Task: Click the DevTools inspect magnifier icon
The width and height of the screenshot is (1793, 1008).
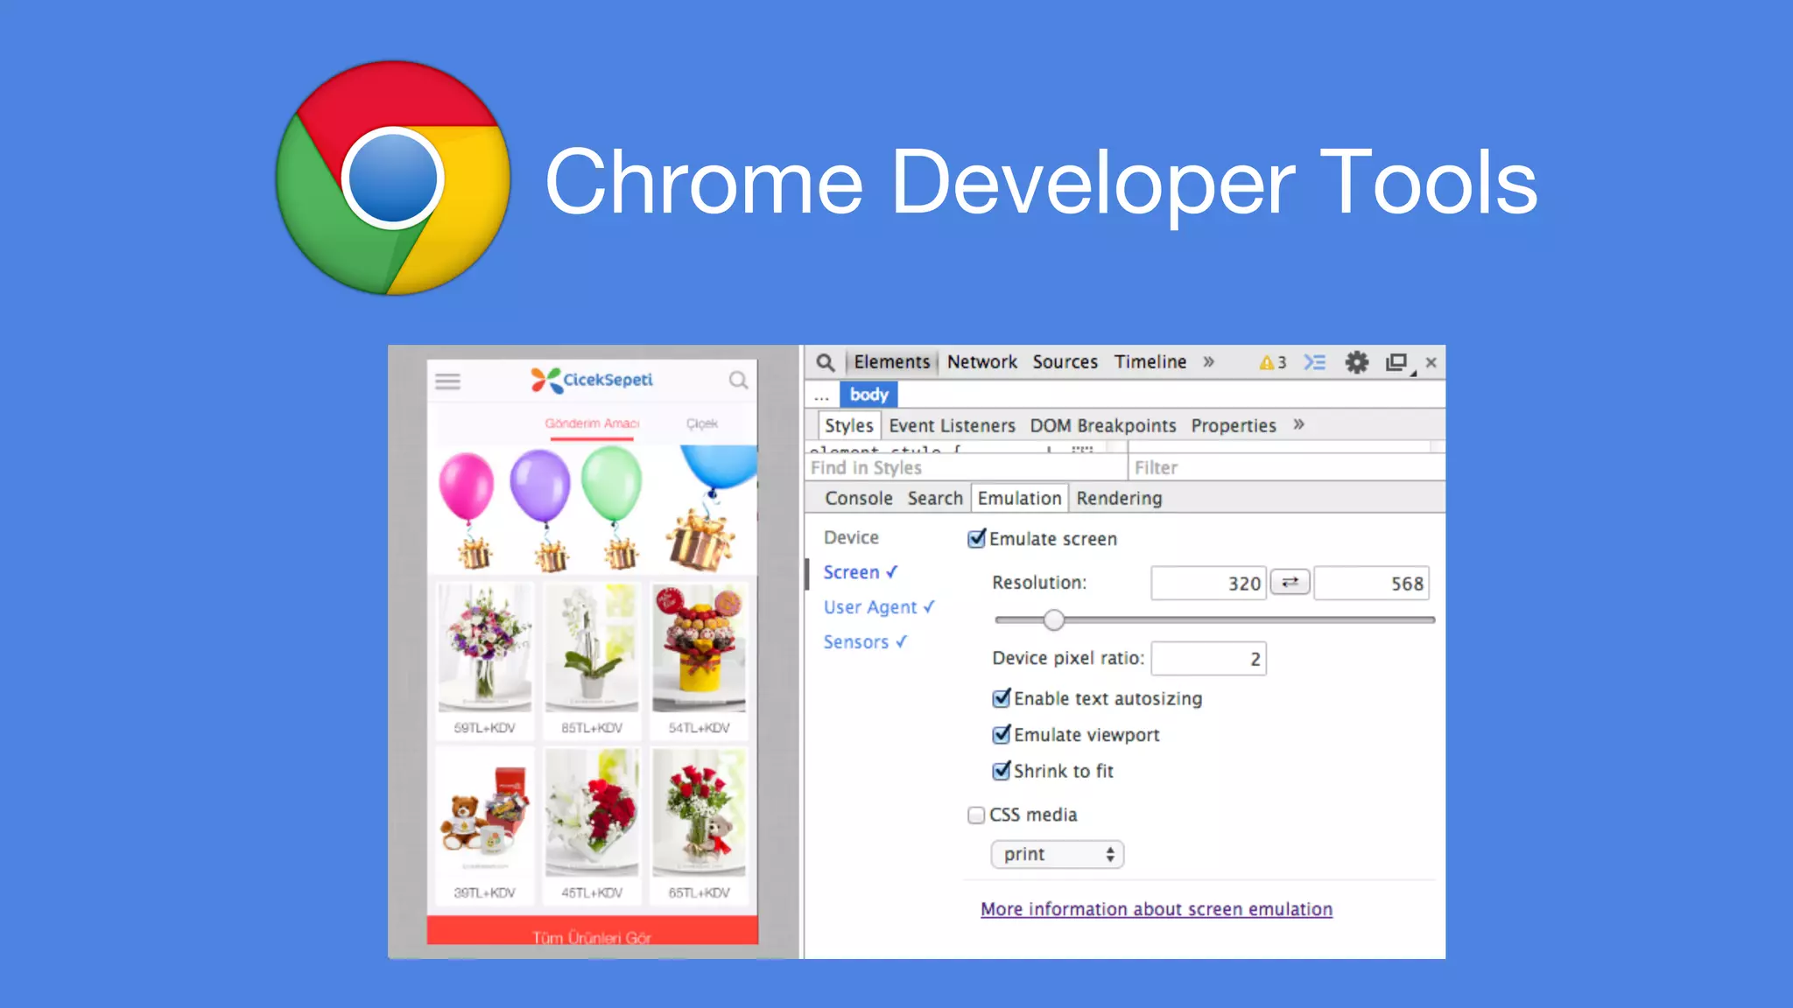Action: [825, 362]
